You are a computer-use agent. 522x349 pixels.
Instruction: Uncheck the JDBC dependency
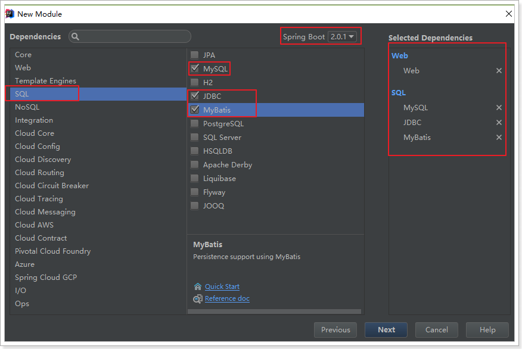coord(195,96)
